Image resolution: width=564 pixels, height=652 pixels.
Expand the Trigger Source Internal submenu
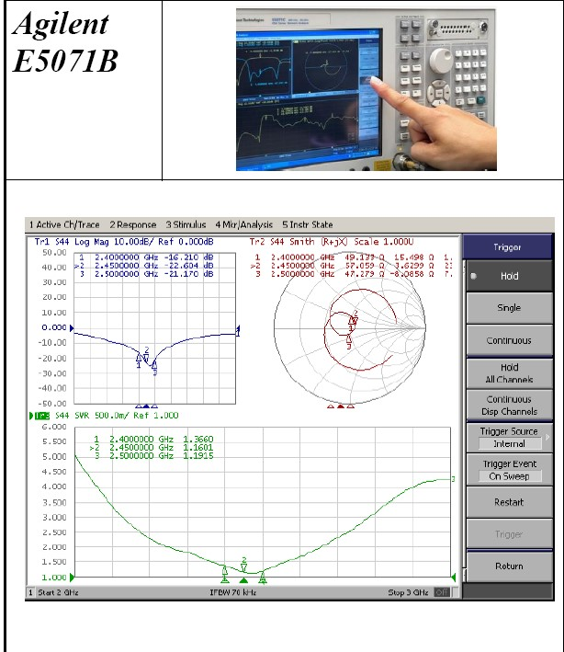coord(509,438)
